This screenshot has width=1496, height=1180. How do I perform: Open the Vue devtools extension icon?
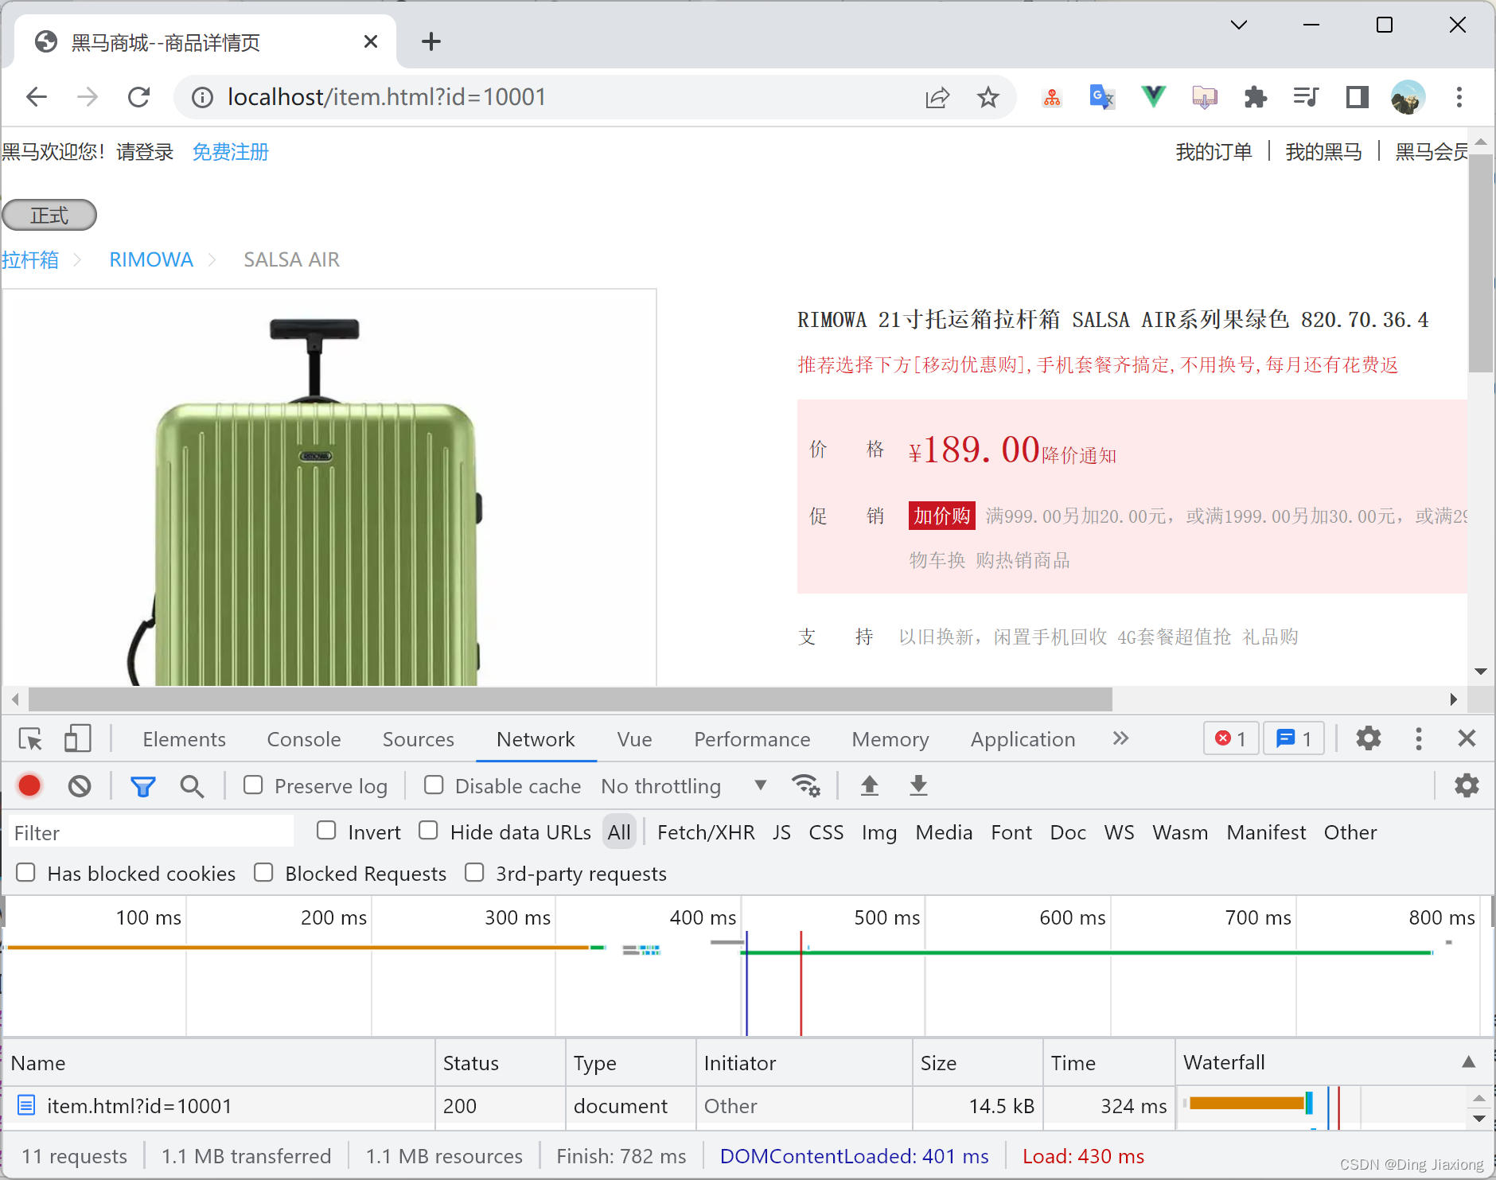(x=1153, y=97)
